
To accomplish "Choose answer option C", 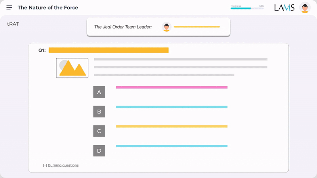I will [99, 131].
